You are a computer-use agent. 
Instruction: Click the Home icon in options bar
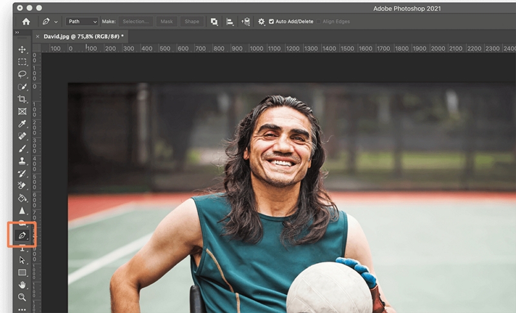[26, 21]
